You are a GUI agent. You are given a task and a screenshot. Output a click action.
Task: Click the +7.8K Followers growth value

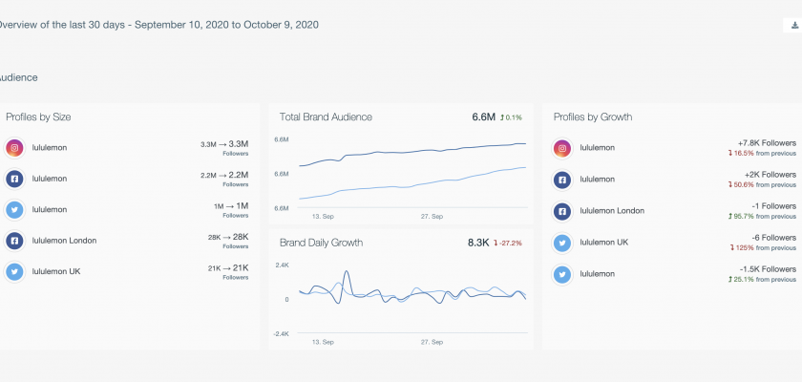(x=767, y=142)
